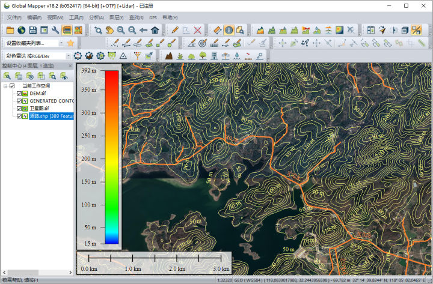The width and height of the screenshot is (433, 284).
Task: Collapse the 当前工作空间 tree node
Action: point(5,86)
